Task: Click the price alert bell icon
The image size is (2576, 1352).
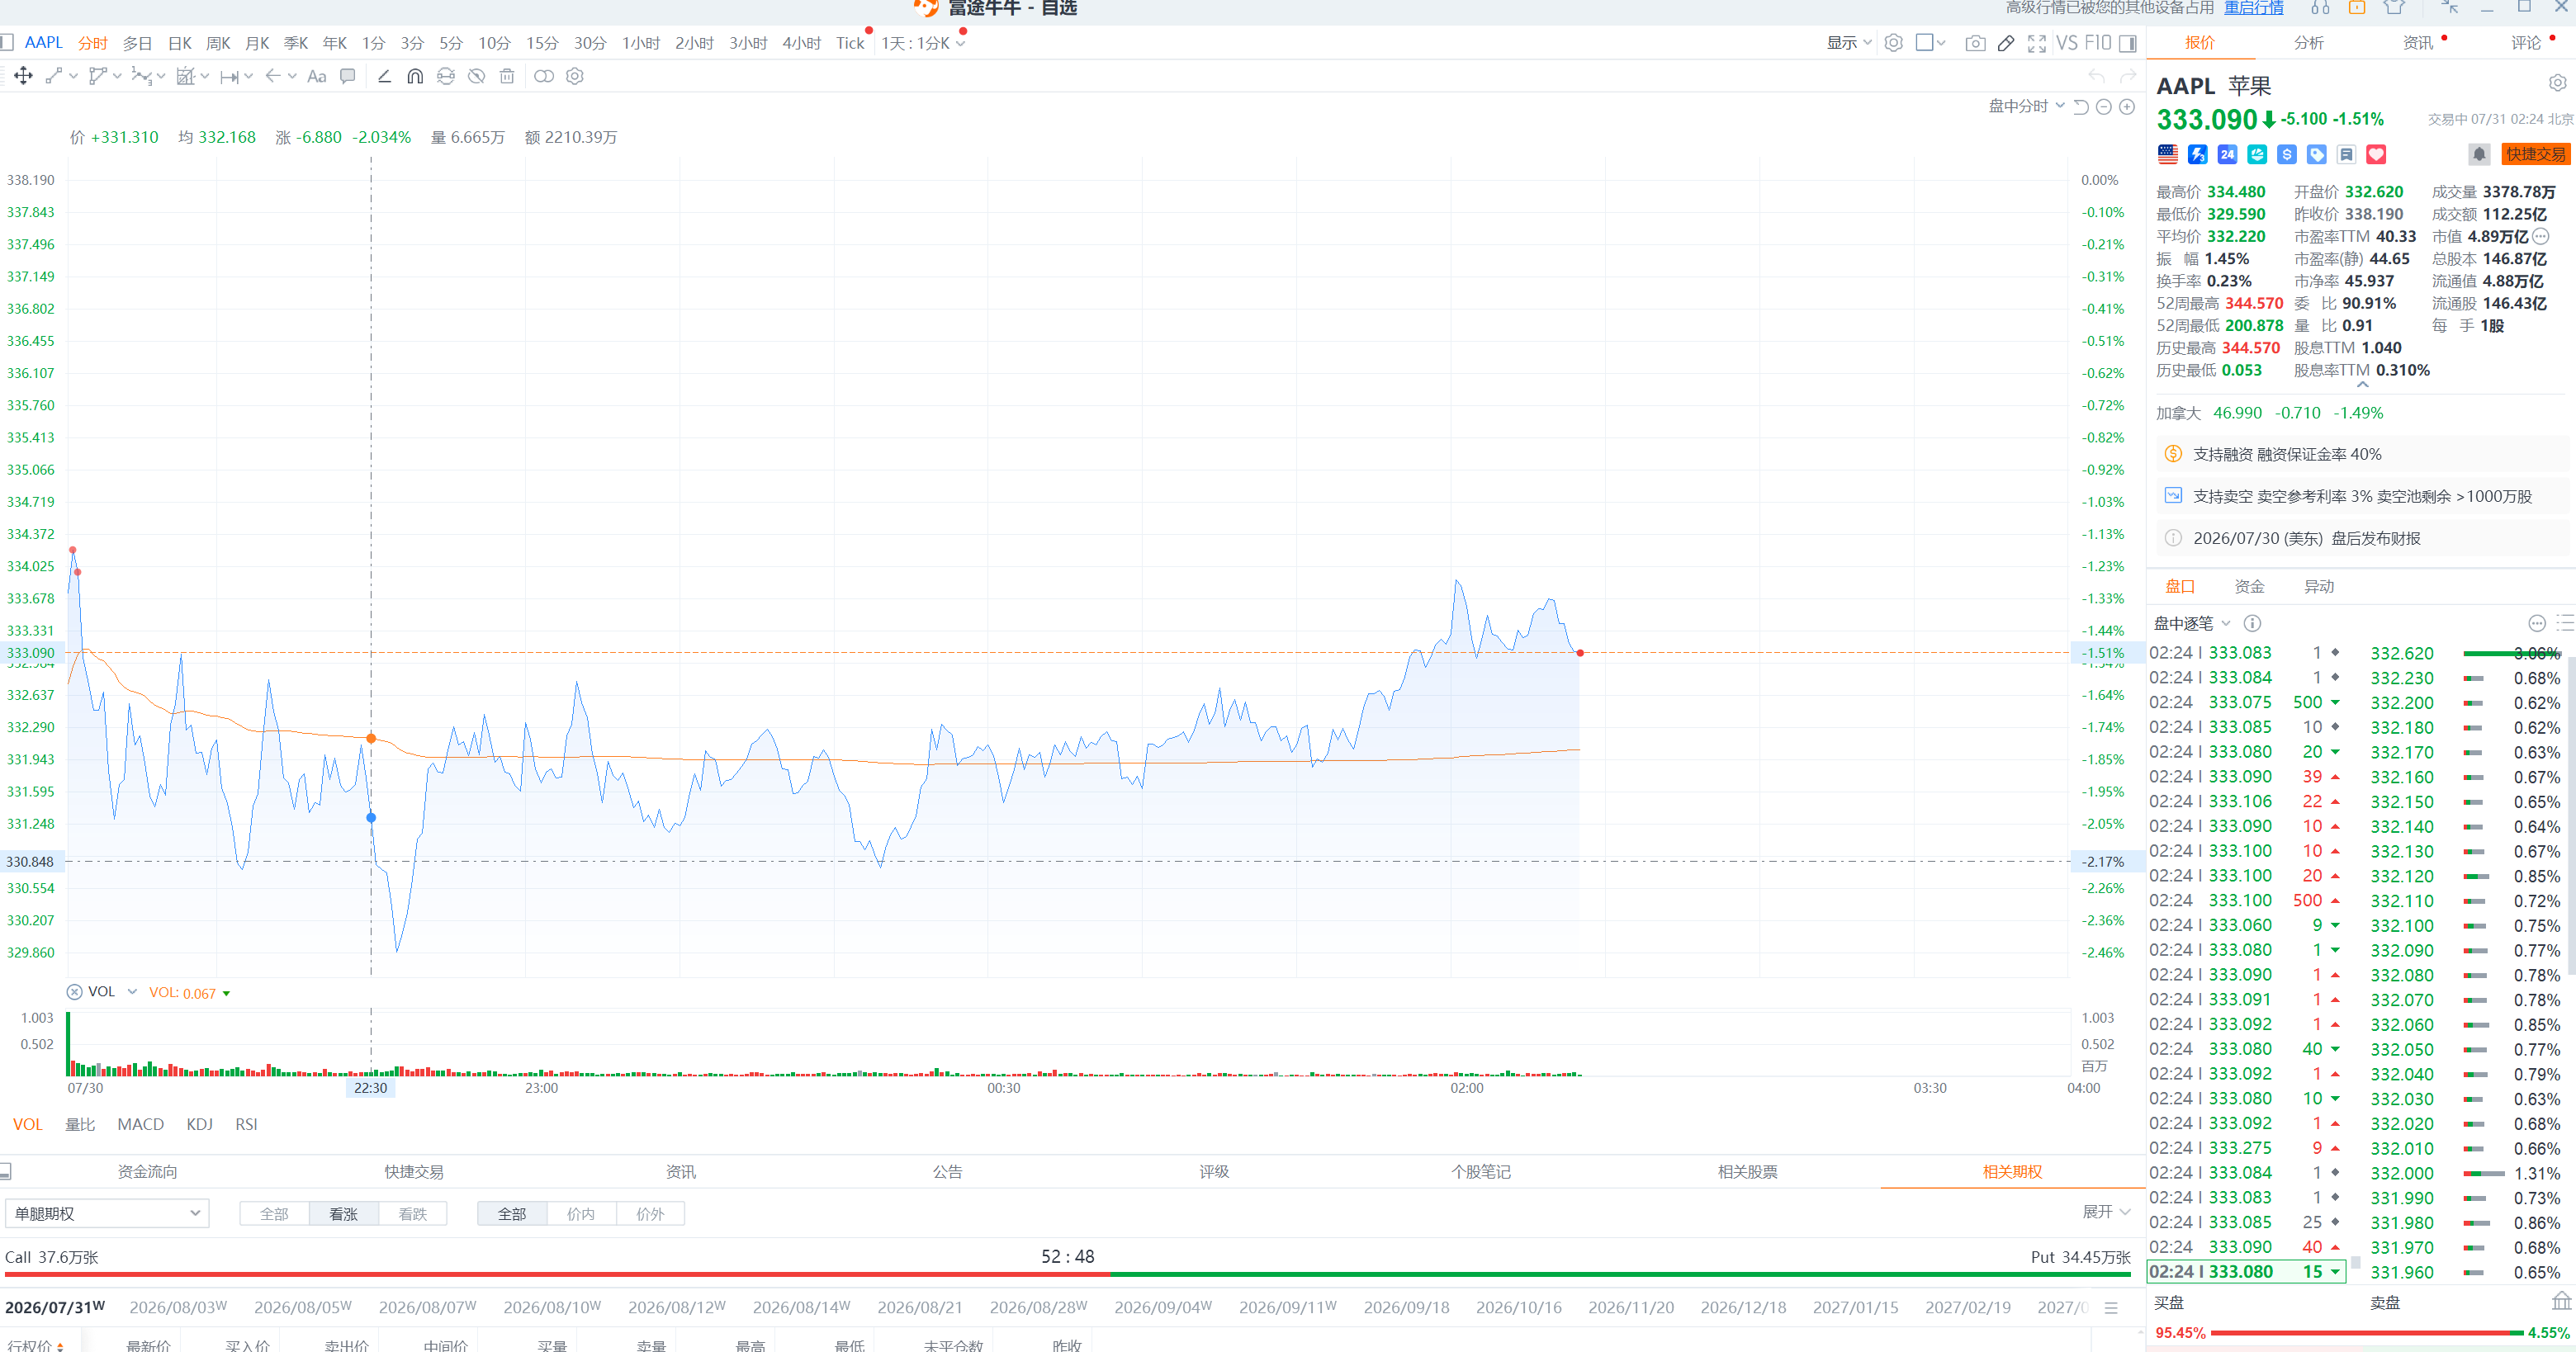Action: click(x=2479, y=154)
